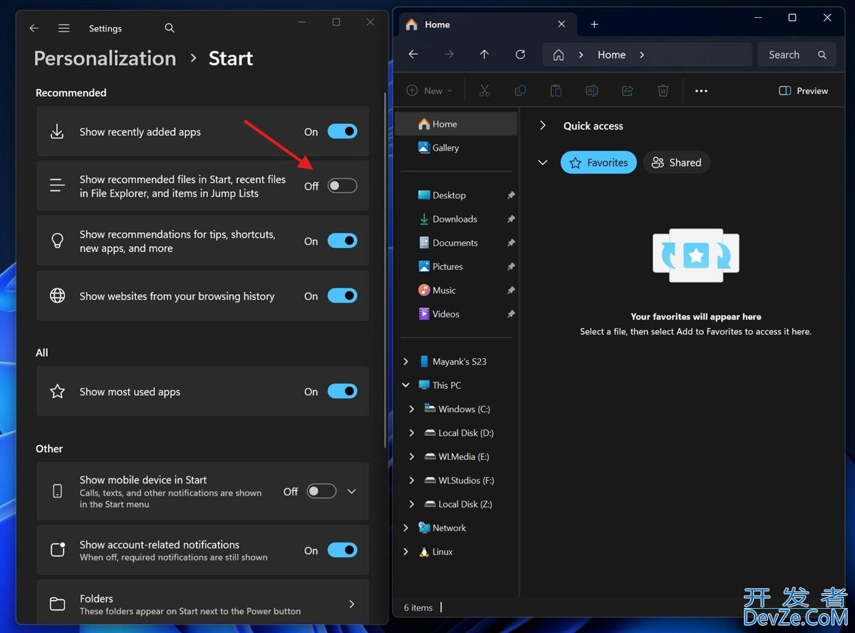Open the Settings hamburger navigation menu
Image resolution: width=855 pixels, height=633 pixels.
[x=64, y=28]
